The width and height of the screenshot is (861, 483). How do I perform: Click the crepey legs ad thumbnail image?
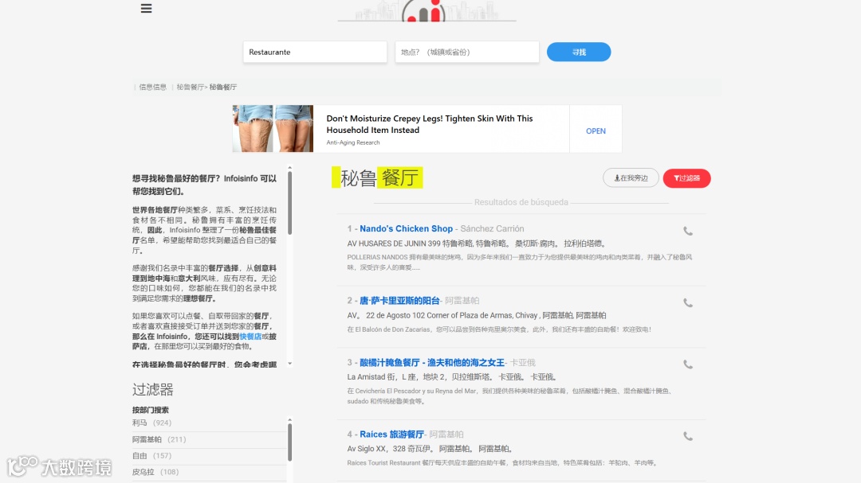click(273, 129)
